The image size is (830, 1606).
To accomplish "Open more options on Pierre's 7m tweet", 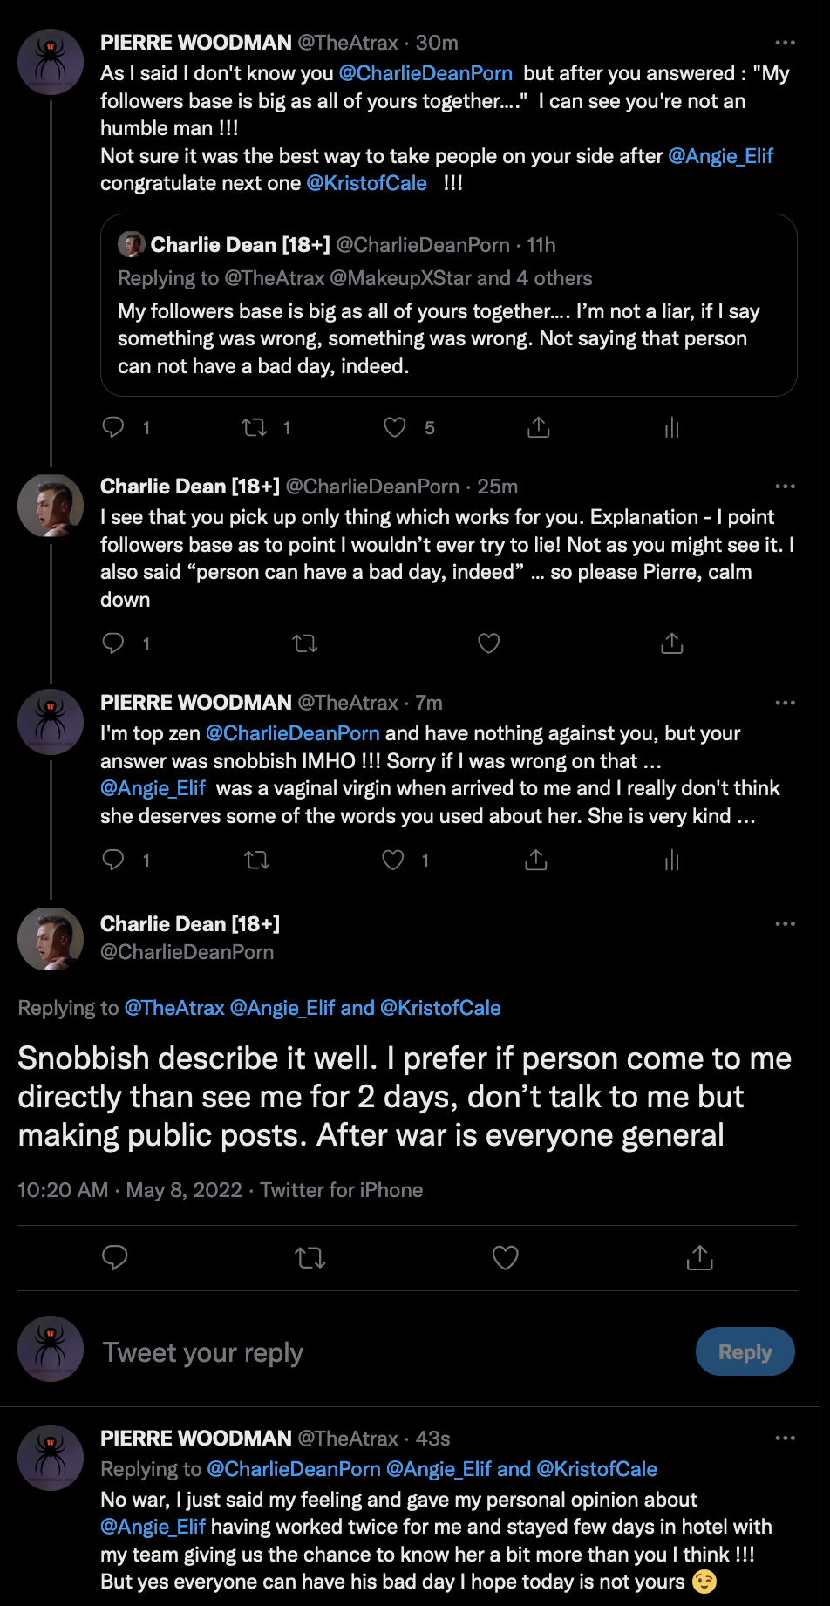I will [785, 703].
